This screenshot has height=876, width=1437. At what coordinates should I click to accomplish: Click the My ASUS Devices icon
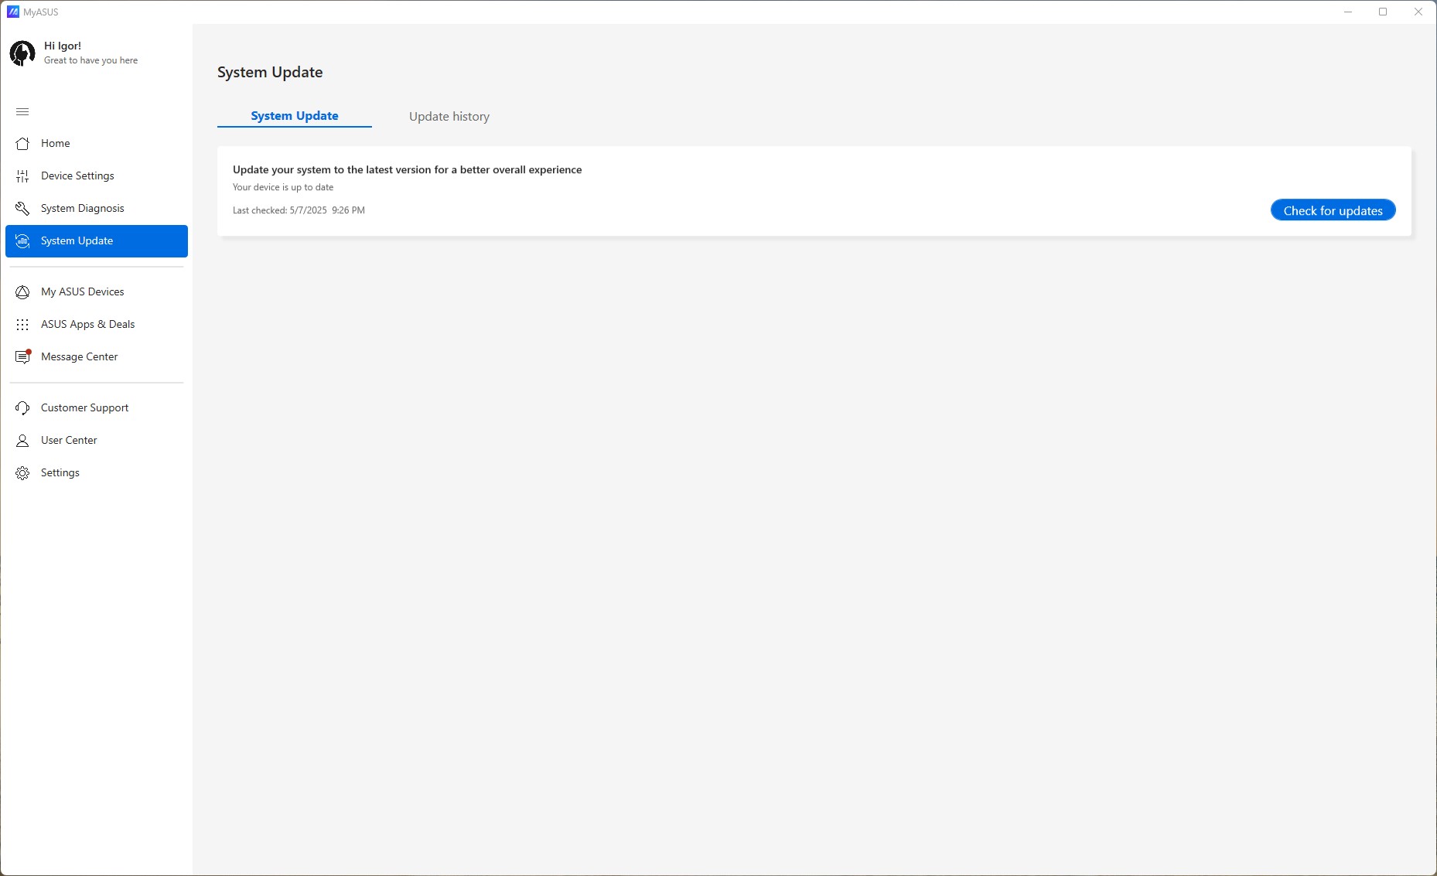(22, 292)
